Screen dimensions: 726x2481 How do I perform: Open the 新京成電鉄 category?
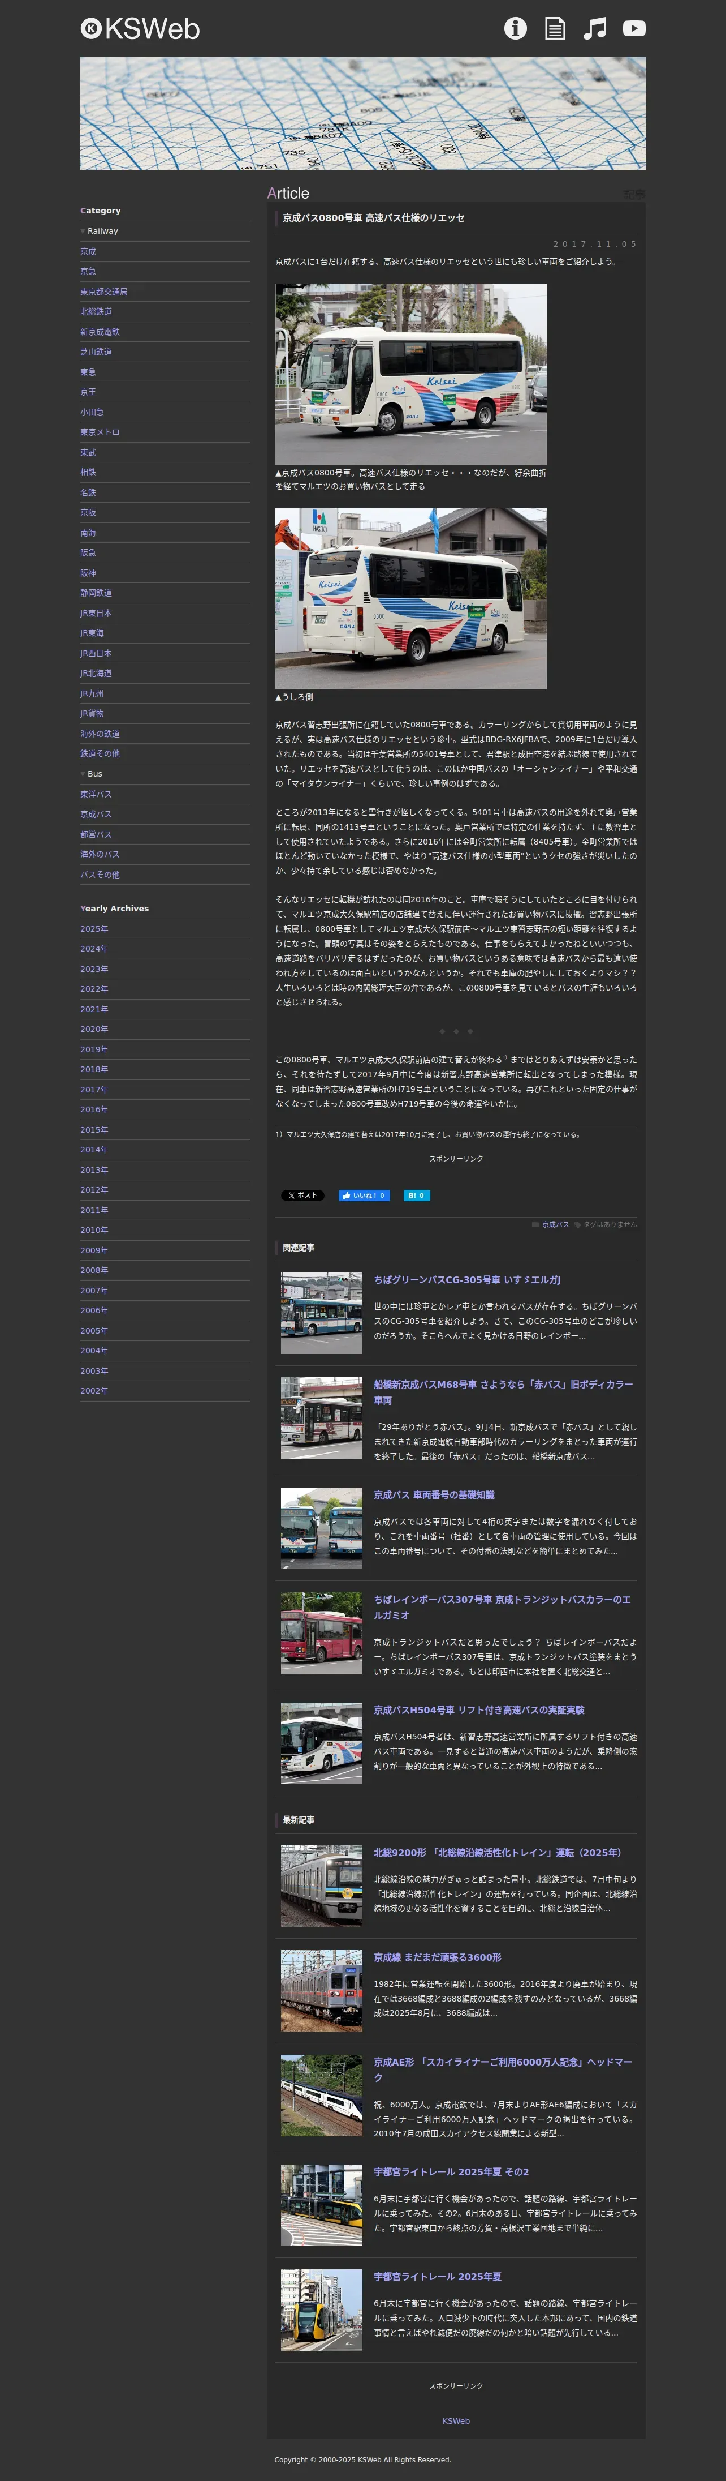point(100,331)
